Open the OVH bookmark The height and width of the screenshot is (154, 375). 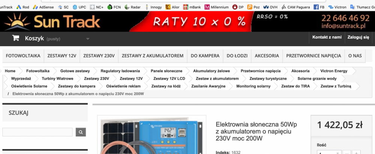[270, 7]
